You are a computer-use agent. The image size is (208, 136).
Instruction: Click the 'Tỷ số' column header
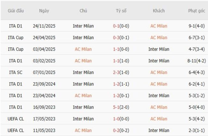coord(121,11)
